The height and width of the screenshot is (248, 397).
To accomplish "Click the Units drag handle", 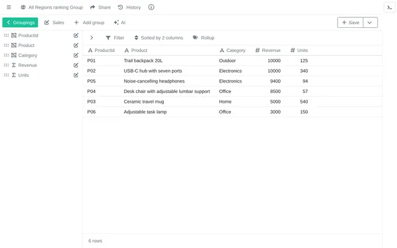I will [x=6, y=75].
